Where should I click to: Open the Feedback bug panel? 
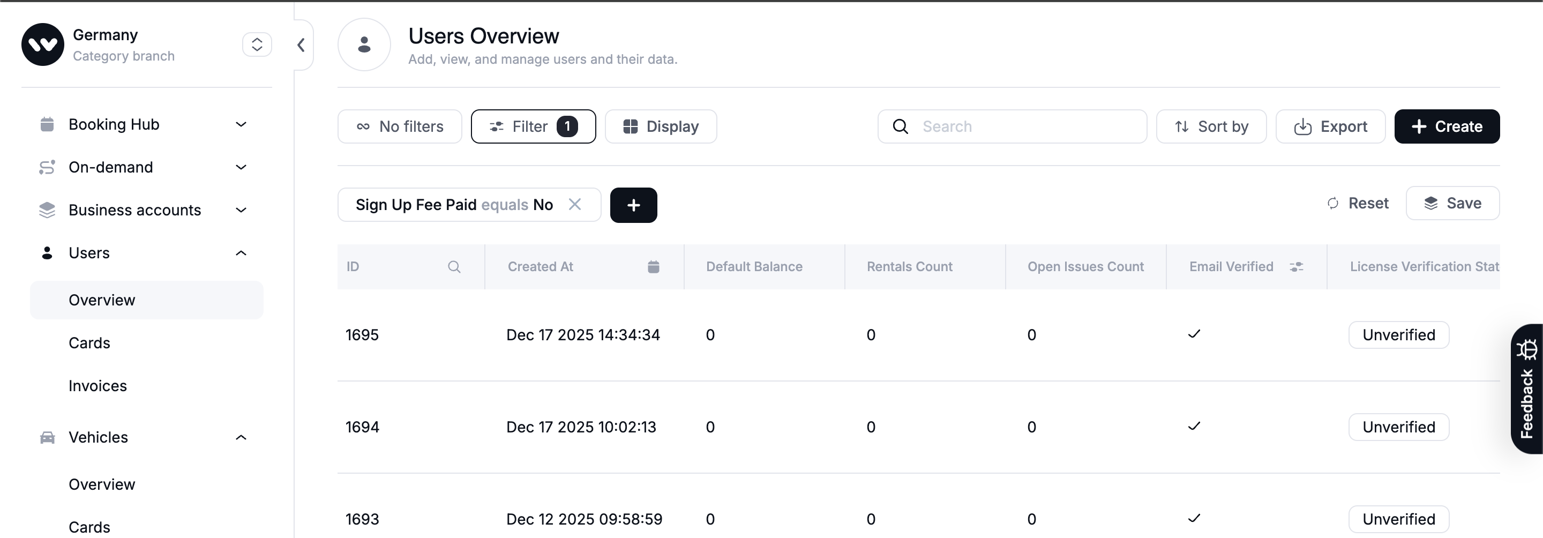point(1526,388)
